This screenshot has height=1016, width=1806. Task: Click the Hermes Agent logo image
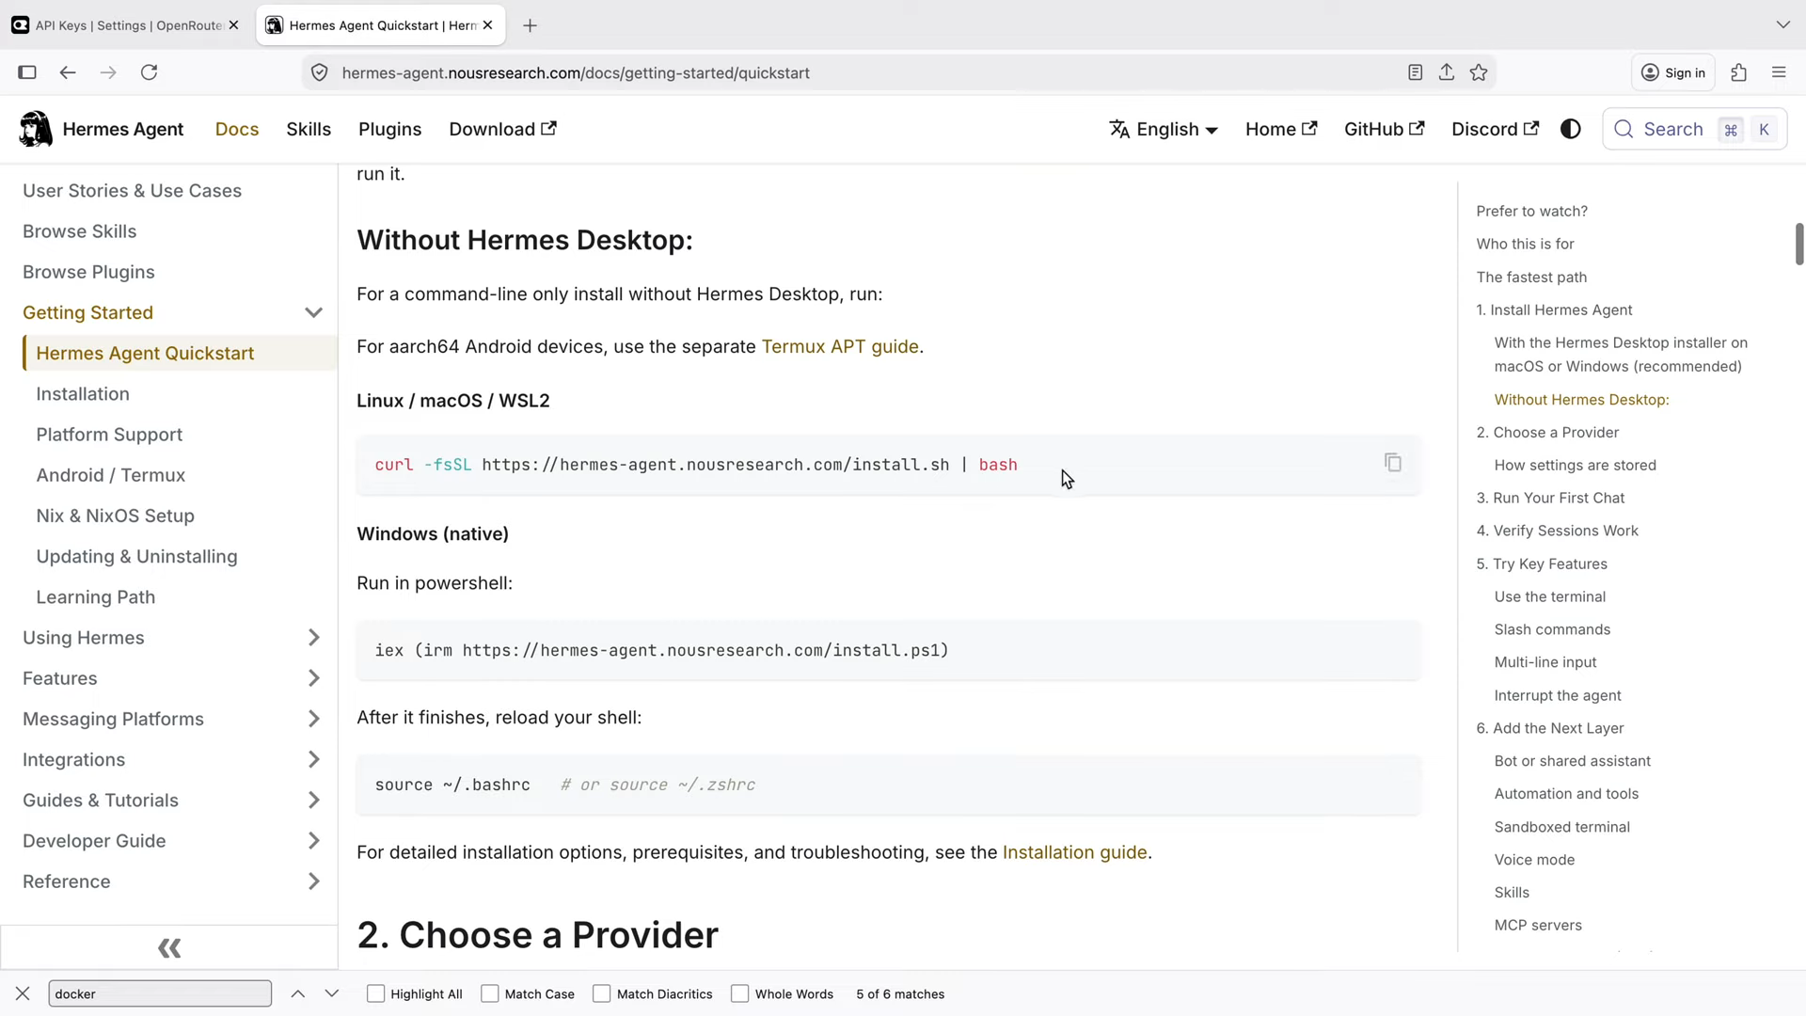tap(36, 129)
